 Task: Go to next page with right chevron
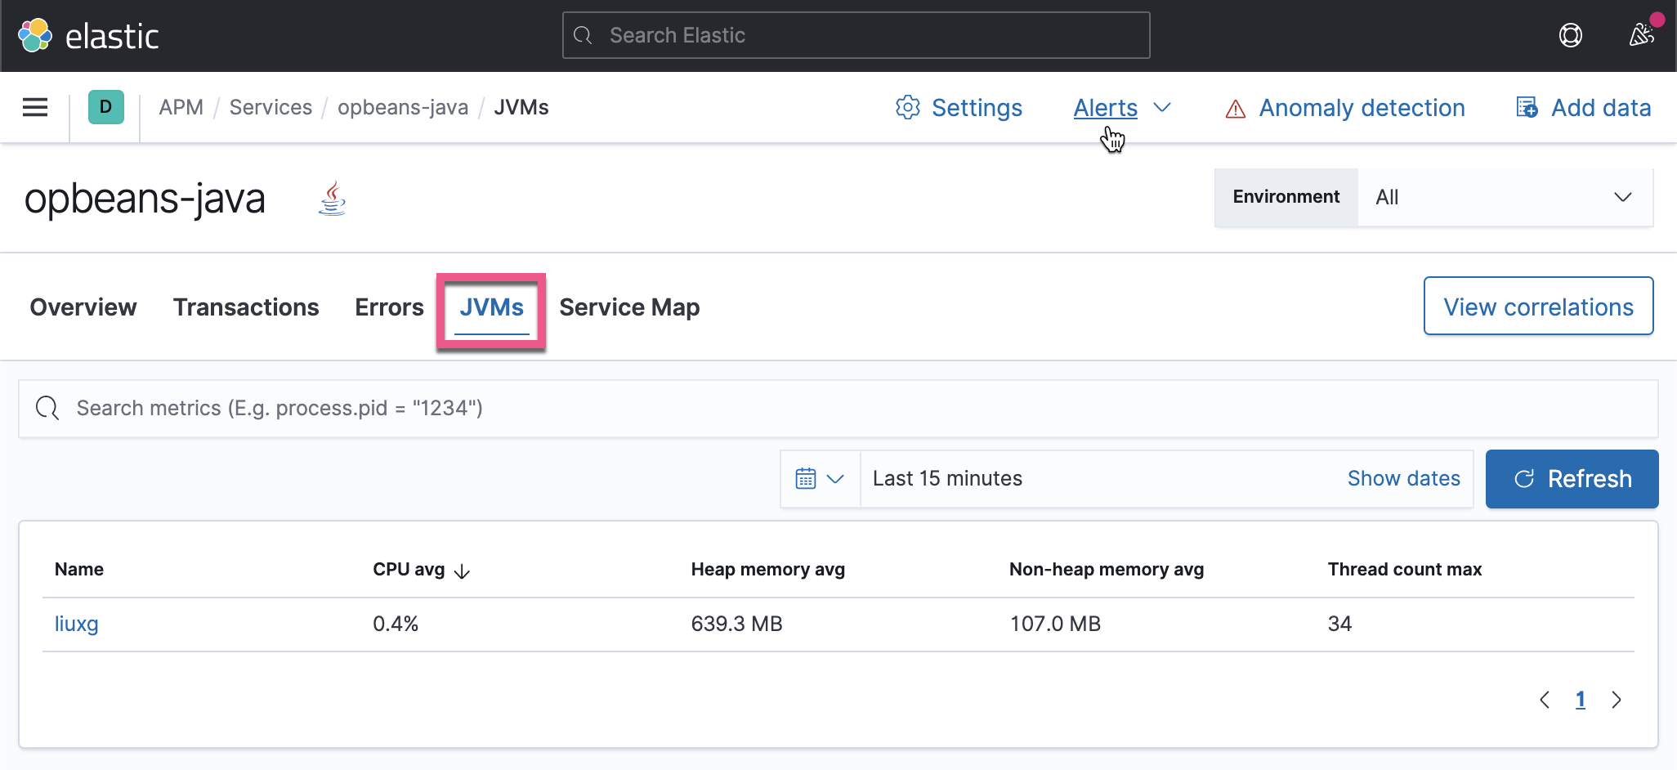point(1617,700)
